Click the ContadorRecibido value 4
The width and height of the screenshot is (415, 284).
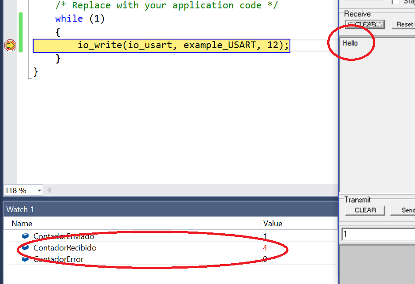pos(265,248)
